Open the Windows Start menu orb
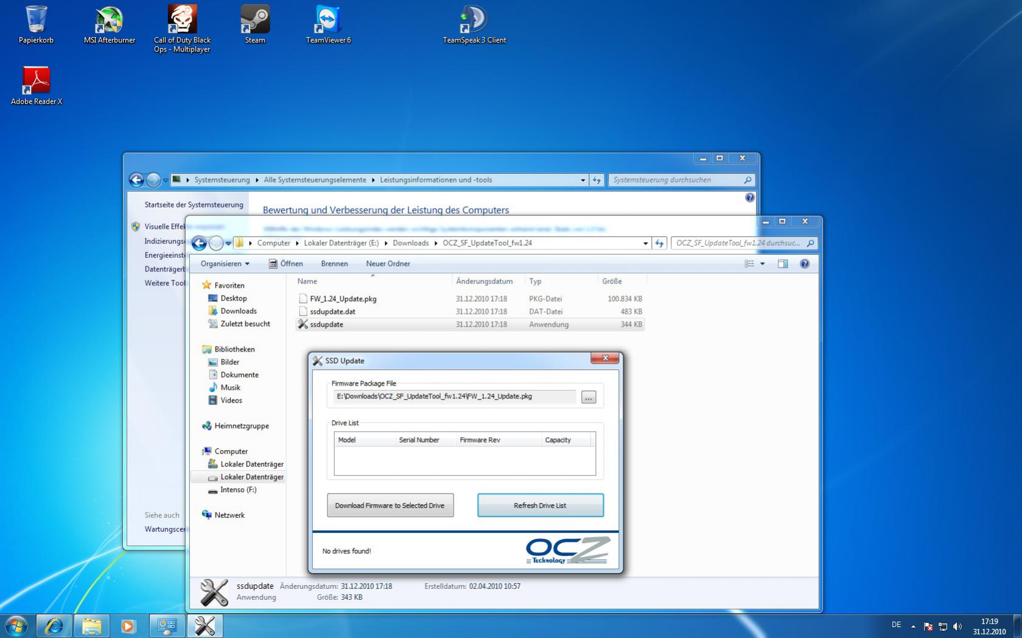The height and width of the screenshot is (638, 1022). coord(16,625)
